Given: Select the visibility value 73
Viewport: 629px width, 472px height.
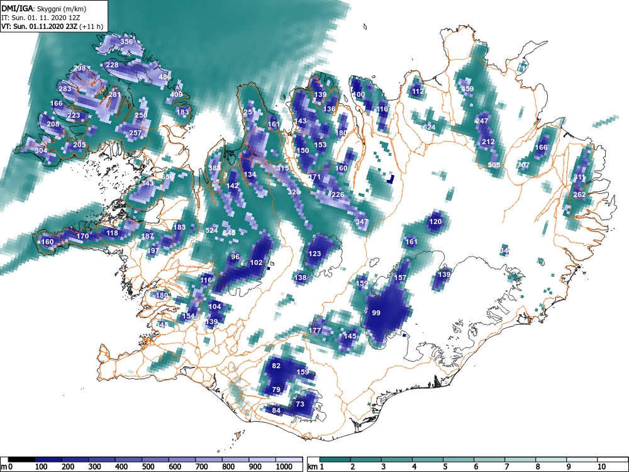Looking at the screenshot, I should (x=300, y=404).
